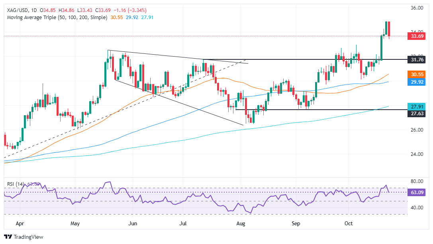Select the XAG/USD symbol title
Image resolution: width=433 pixels, height=244 pixels.
[x=18, y=10]
